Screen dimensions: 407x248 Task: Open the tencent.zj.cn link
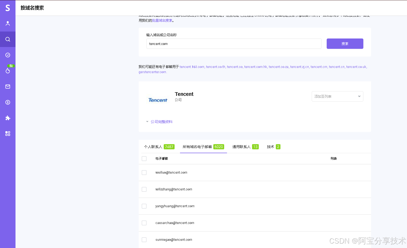[299, 67]
